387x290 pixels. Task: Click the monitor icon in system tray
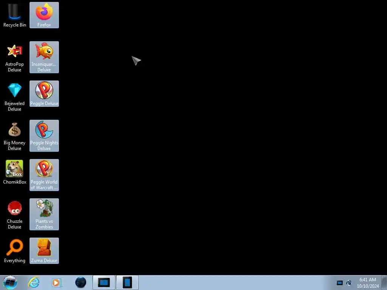[x=340, y=283]
